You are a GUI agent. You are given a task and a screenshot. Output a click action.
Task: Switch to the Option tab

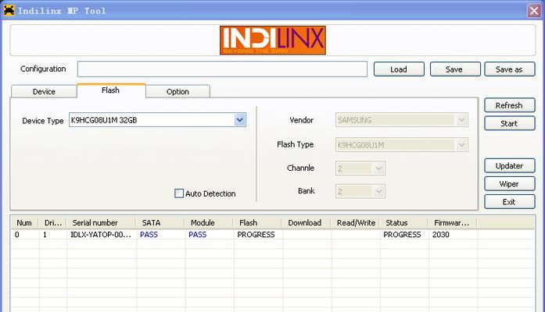coord(177,91)
